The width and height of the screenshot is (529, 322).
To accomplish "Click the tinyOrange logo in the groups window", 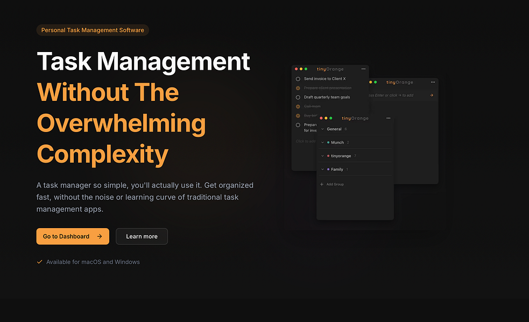I will pos(355,118).
